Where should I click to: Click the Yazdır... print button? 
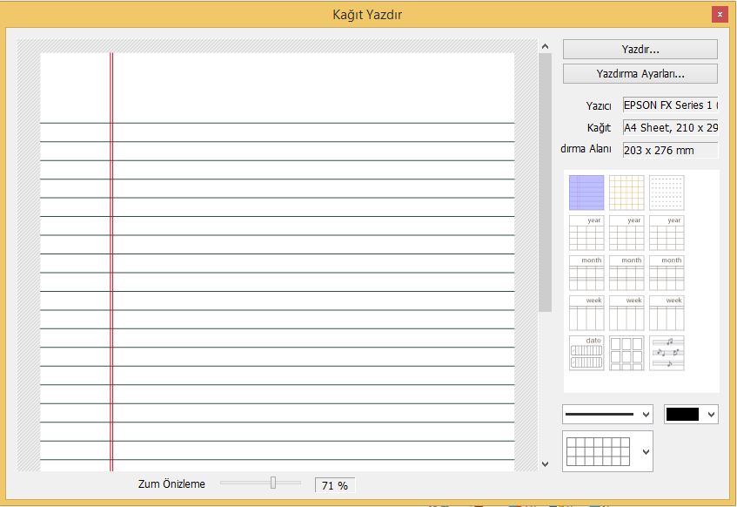coord(640,50)
